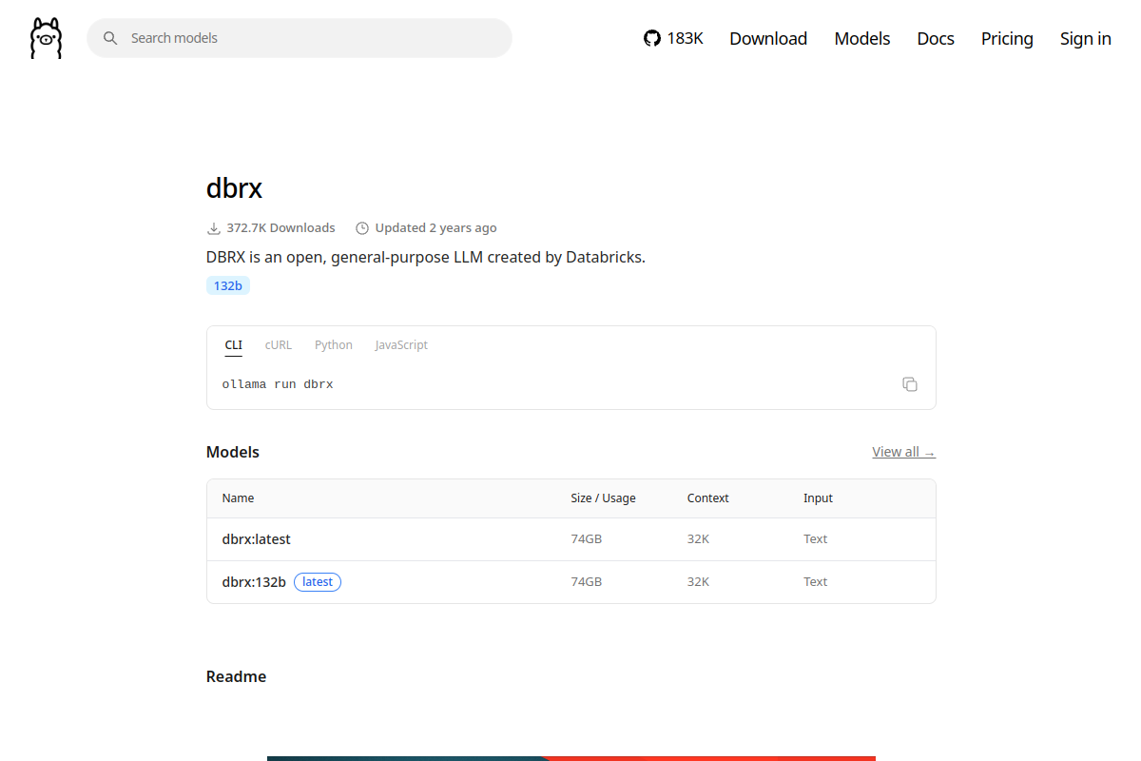This screenshot has width=1141, height=761.
Task: Click 74GB in the dbrx:latest row
Action: (x=586, y=539)
